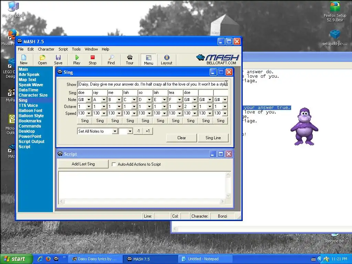
Task: Click the Mozilla Firefox desktop shortcut
Action: coord(9,37)
